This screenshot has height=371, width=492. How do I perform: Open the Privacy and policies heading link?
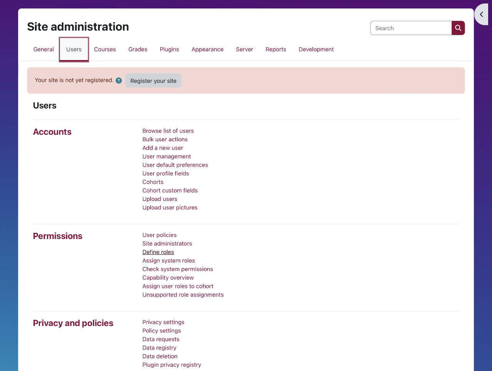click(x=73, y=323)
